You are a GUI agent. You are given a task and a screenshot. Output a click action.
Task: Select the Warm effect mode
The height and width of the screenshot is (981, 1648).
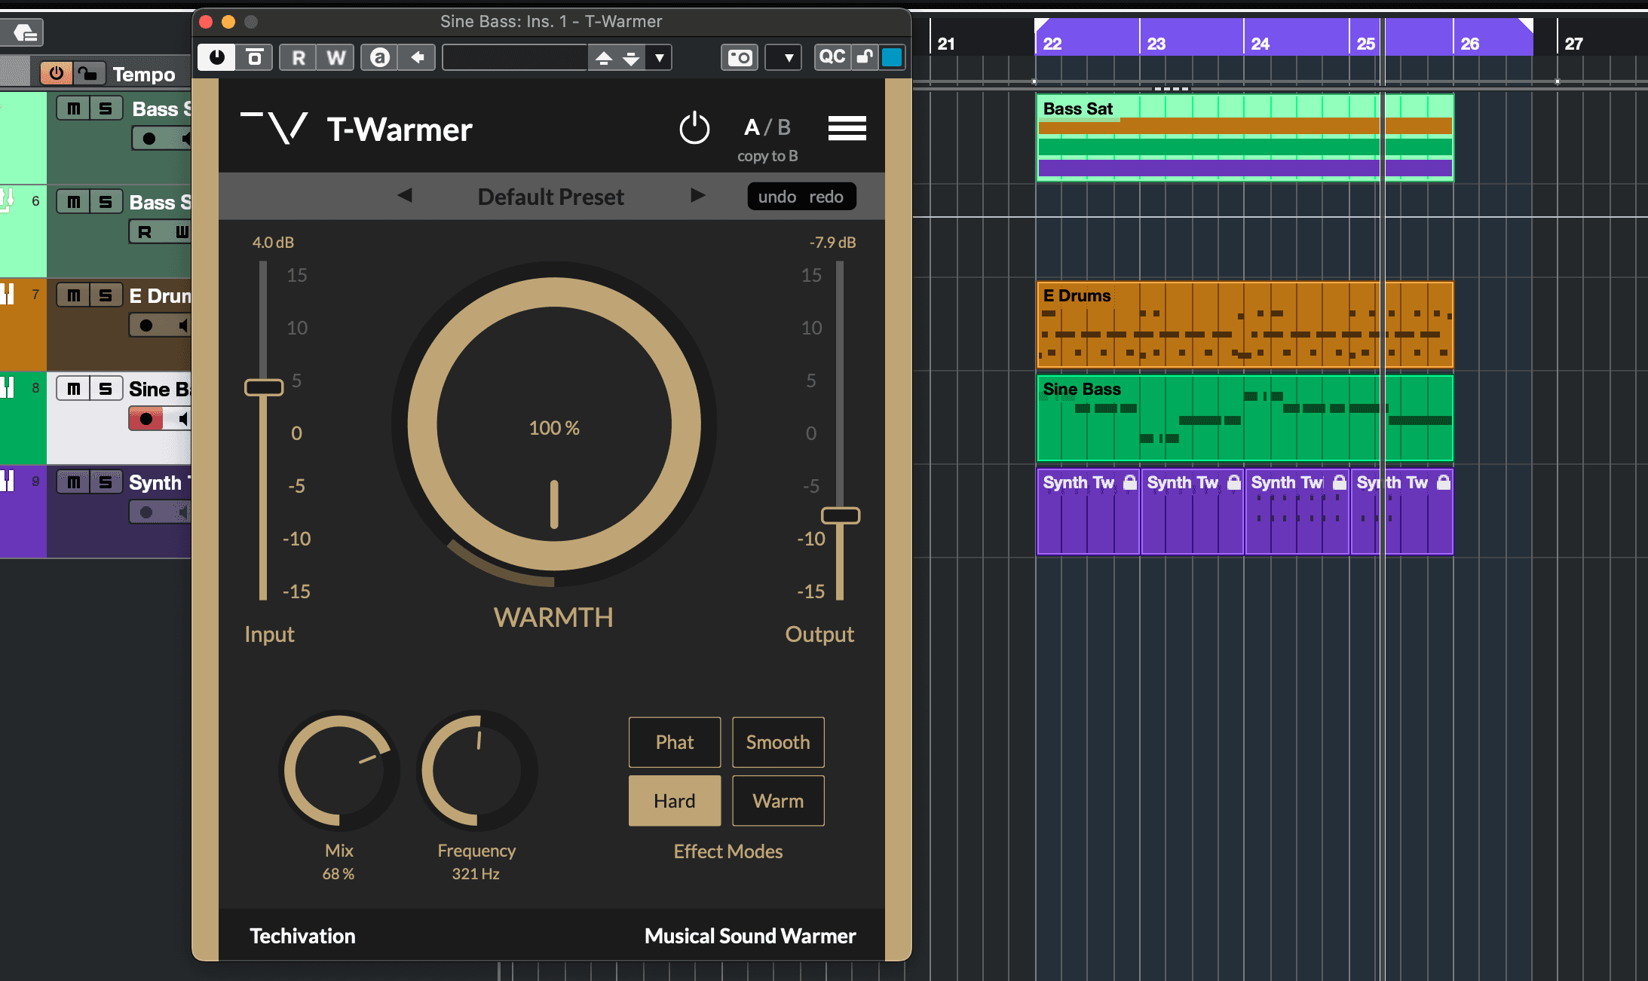(777, 800)
